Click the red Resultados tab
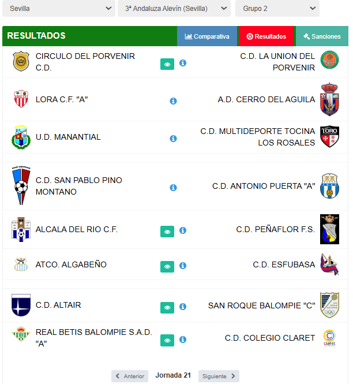The width and height of the screenshot is (353, 384). 266,36
